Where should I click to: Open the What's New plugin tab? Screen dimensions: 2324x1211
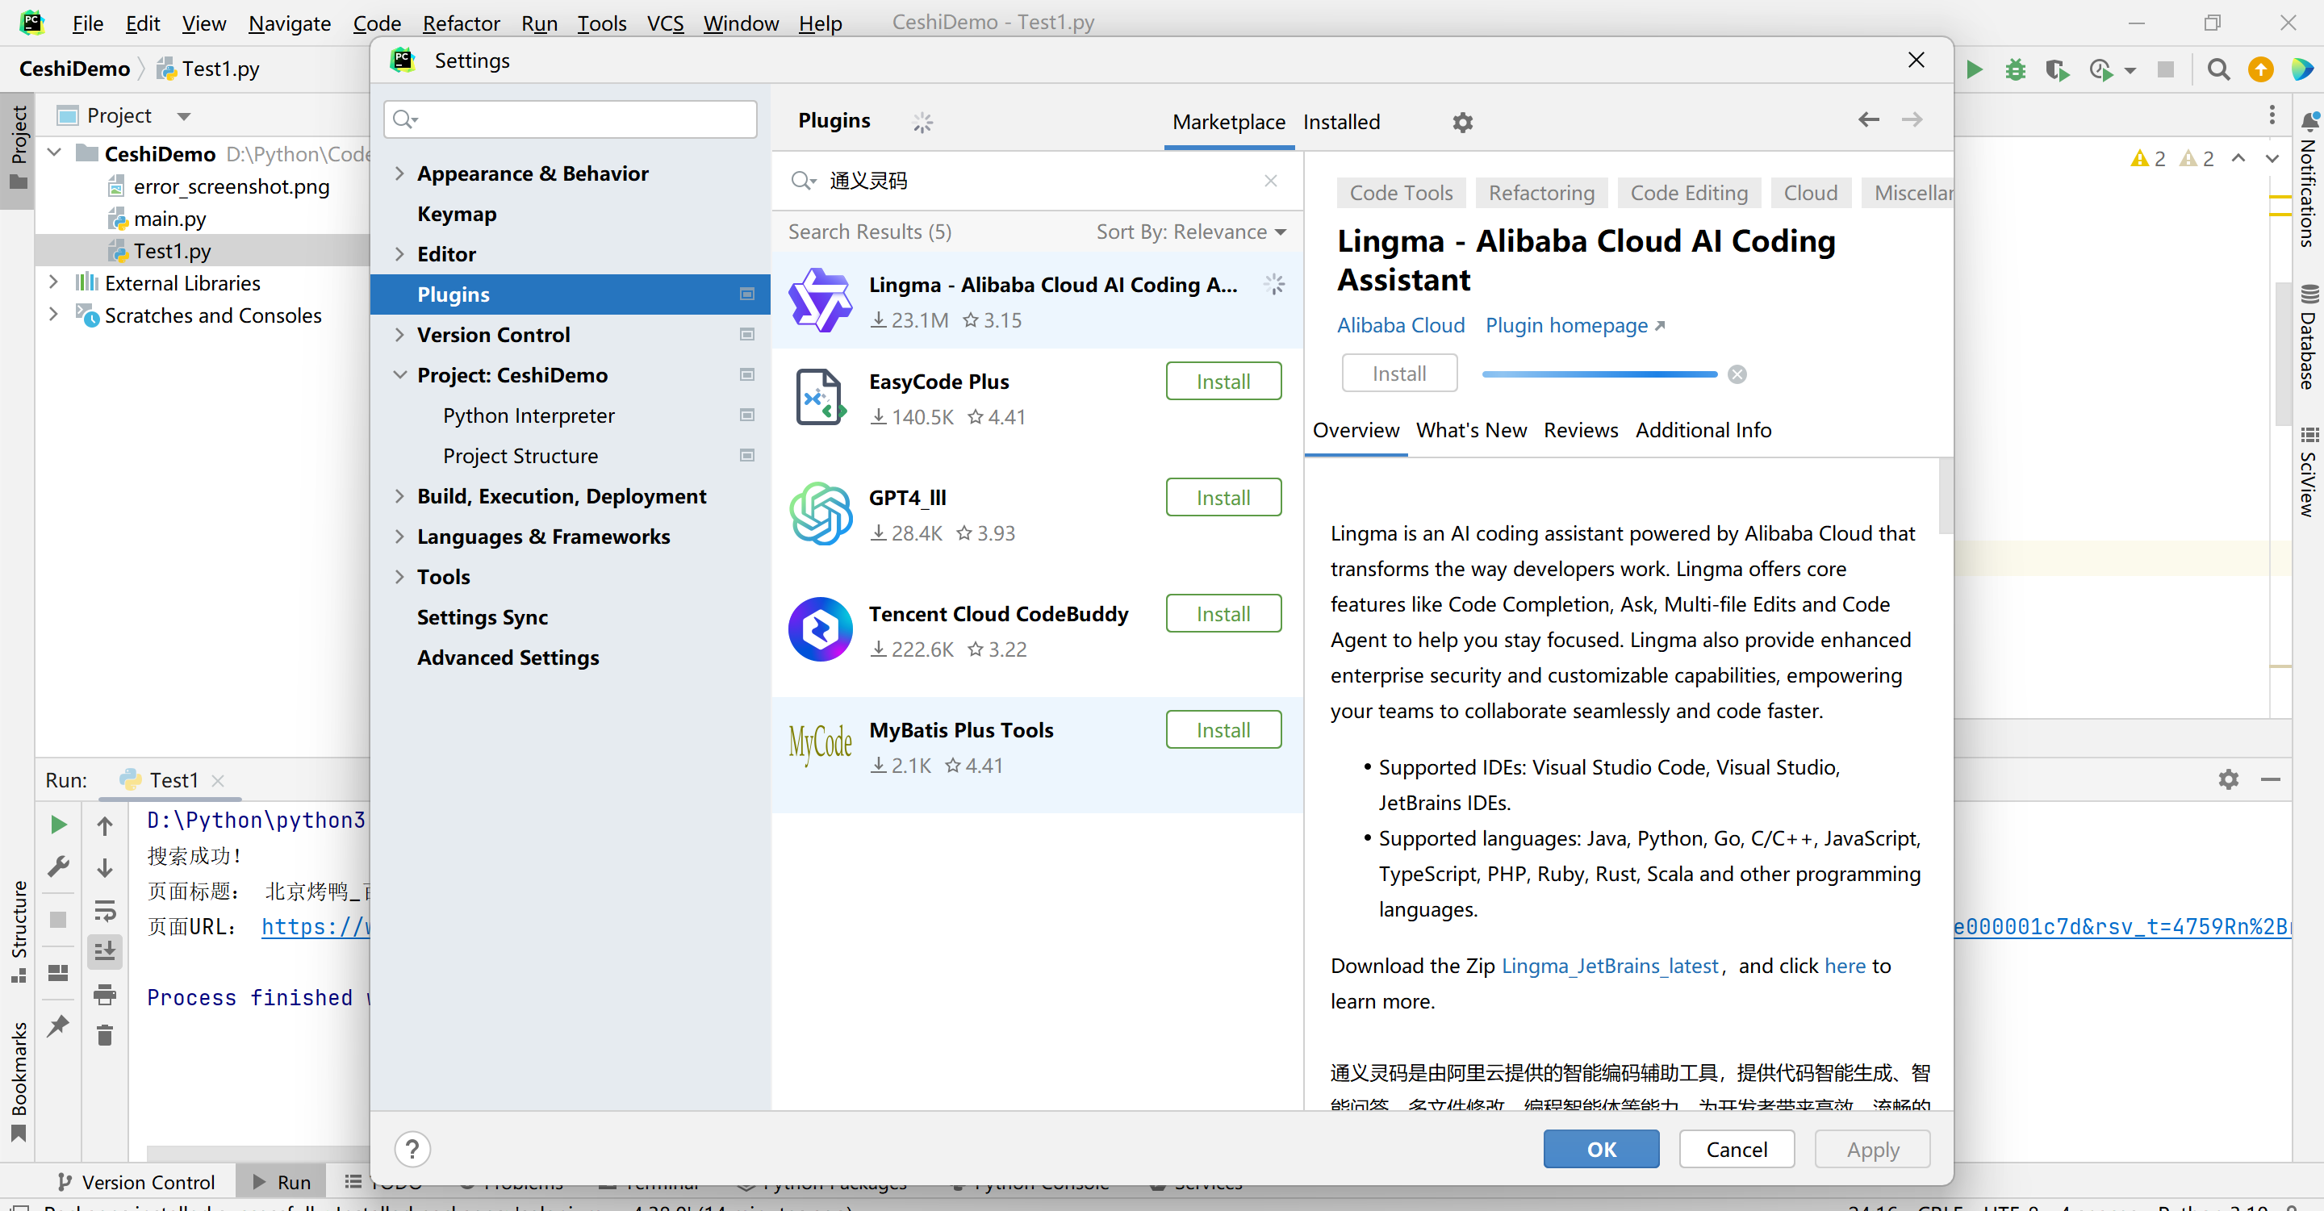pyautogui.click(x=1471, y=430)
